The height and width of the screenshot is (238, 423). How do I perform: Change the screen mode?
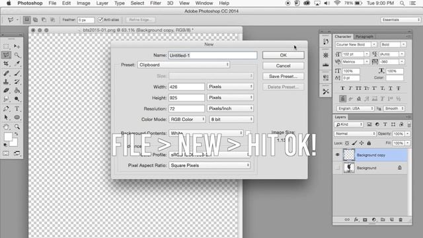point(17,153)
